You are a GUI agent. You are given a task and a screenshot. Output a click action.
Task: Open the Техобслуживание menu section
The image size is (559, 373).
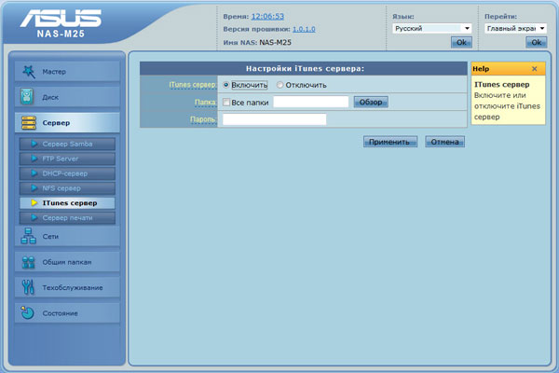click(x=67, y=287)
